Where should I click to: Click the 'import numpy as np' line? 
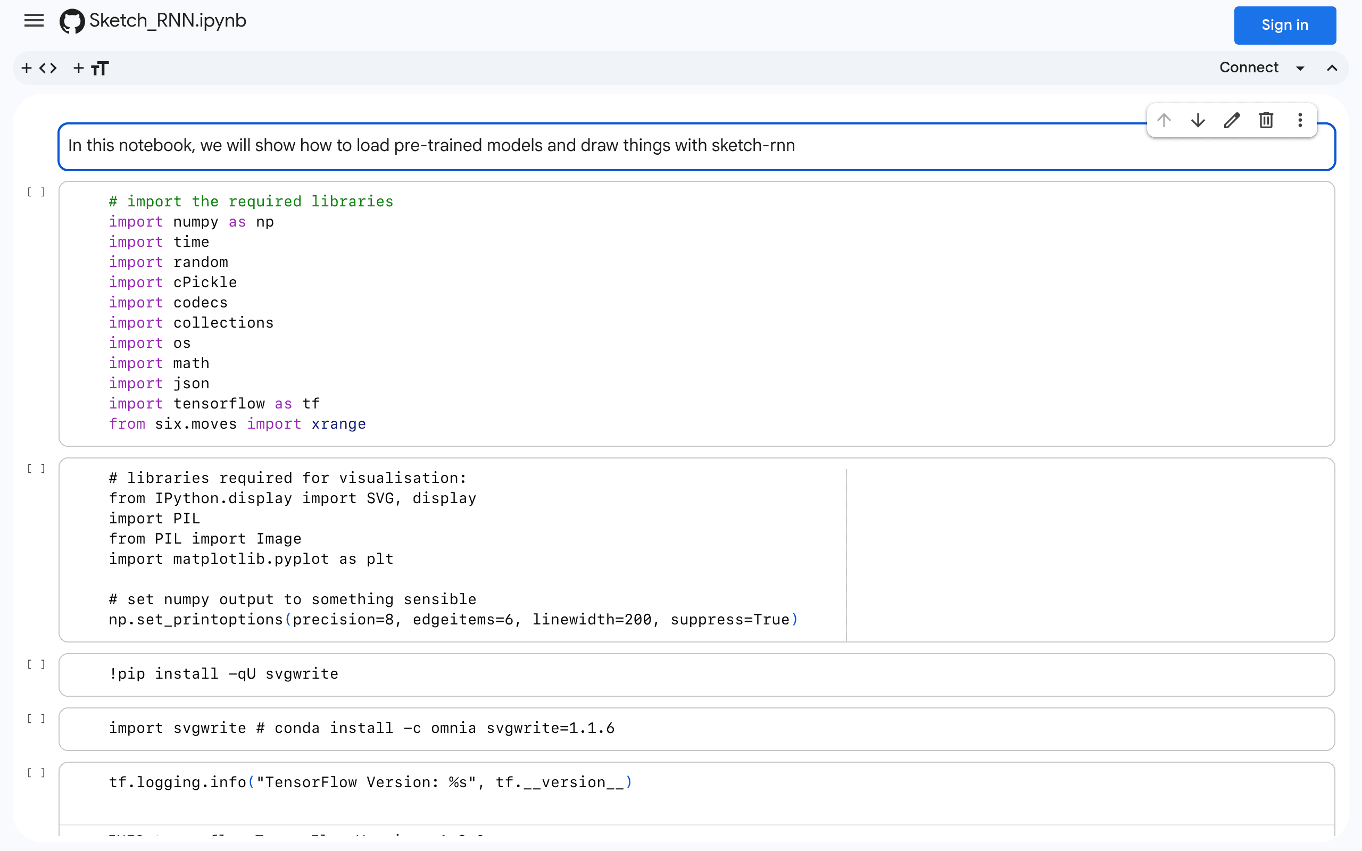tap(192, 222)
